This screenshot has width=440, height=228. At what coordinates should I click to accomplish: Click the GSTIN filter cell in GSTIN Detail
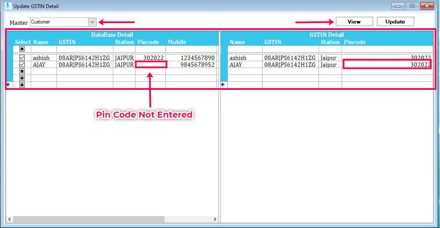coord(291,49)
